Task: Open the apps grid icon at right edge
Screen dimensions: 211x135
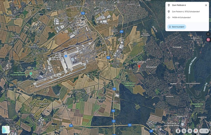Action: [x=208, y=34]
